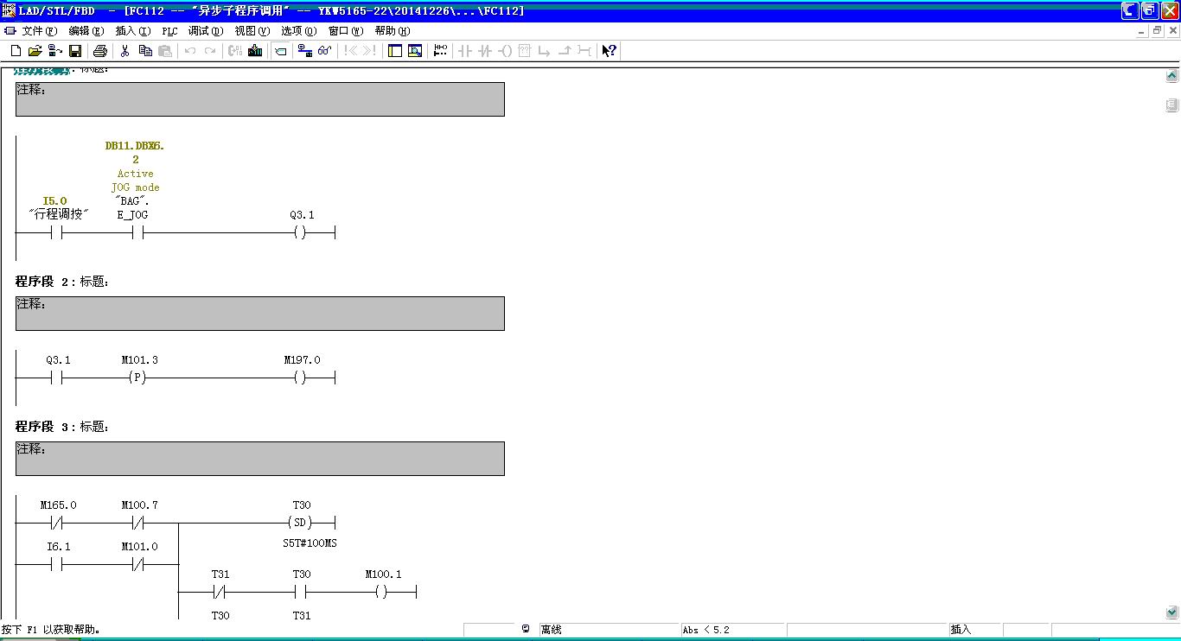Select the M100.1 coil

381,592
